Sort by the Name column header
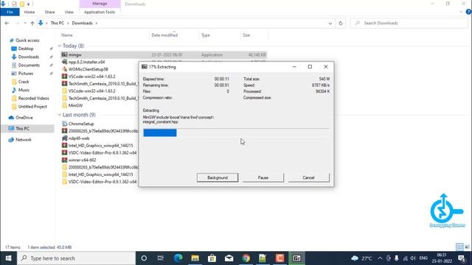 [67, 35]
